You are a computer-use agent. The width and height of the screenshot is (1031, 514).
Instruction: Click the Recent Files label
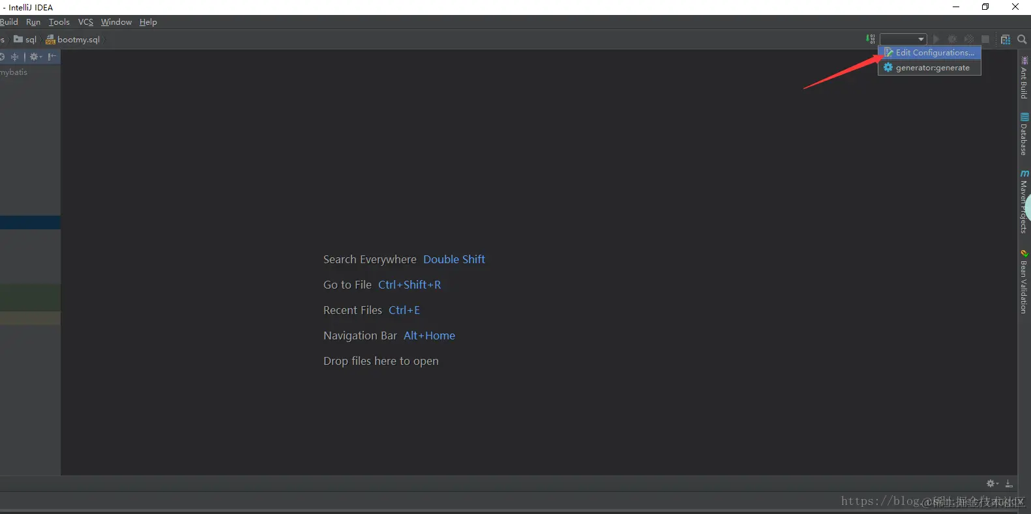(353, 310)
